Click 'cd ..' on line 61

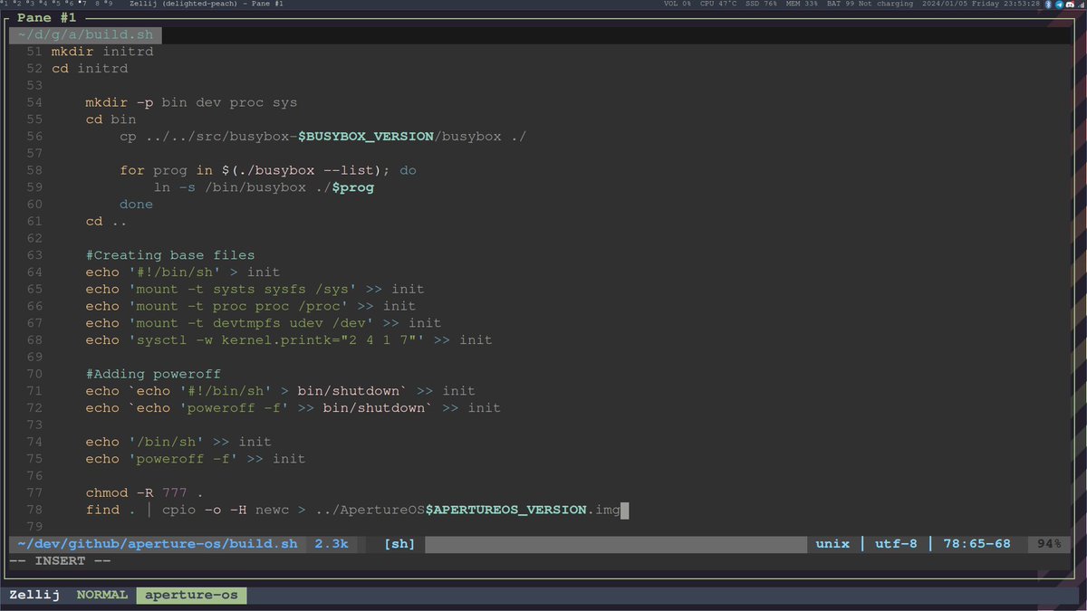[106, 222]
